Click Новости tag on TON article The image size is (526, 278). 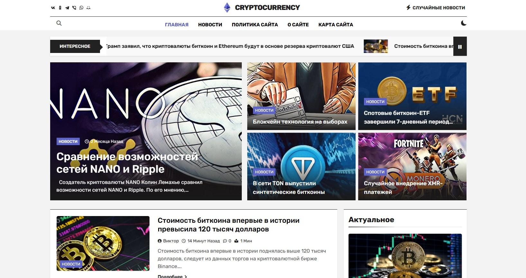click(264, 172)
